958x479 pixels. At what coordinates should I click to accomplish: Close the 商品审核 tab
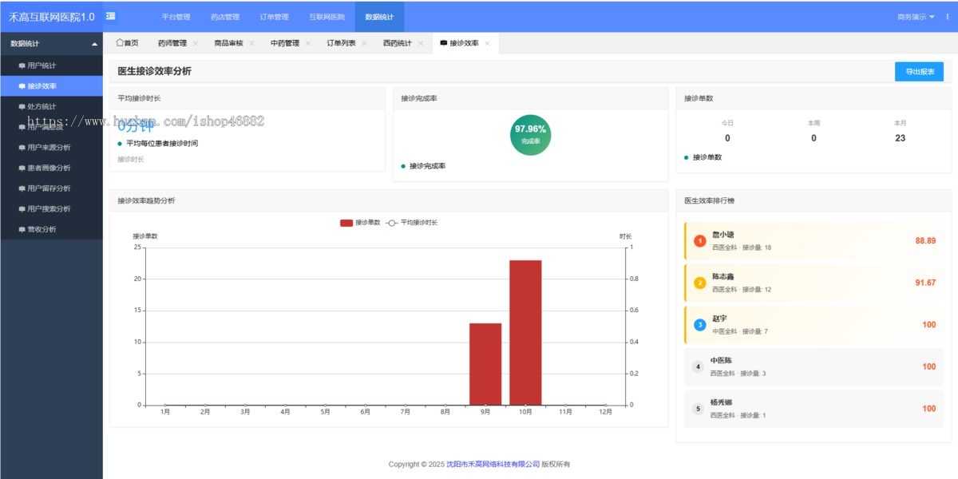click(x=251, y=43)
